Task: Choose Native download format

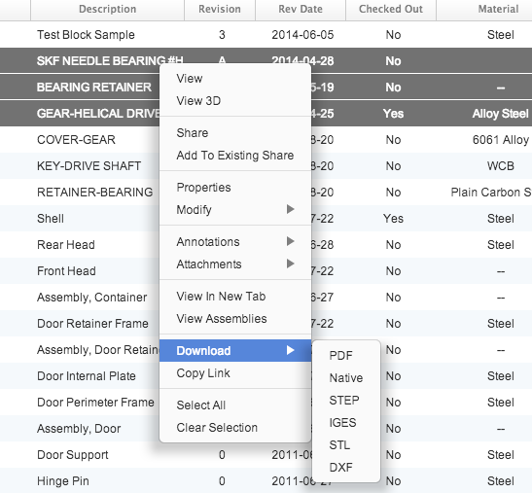Action: [346, 378]
